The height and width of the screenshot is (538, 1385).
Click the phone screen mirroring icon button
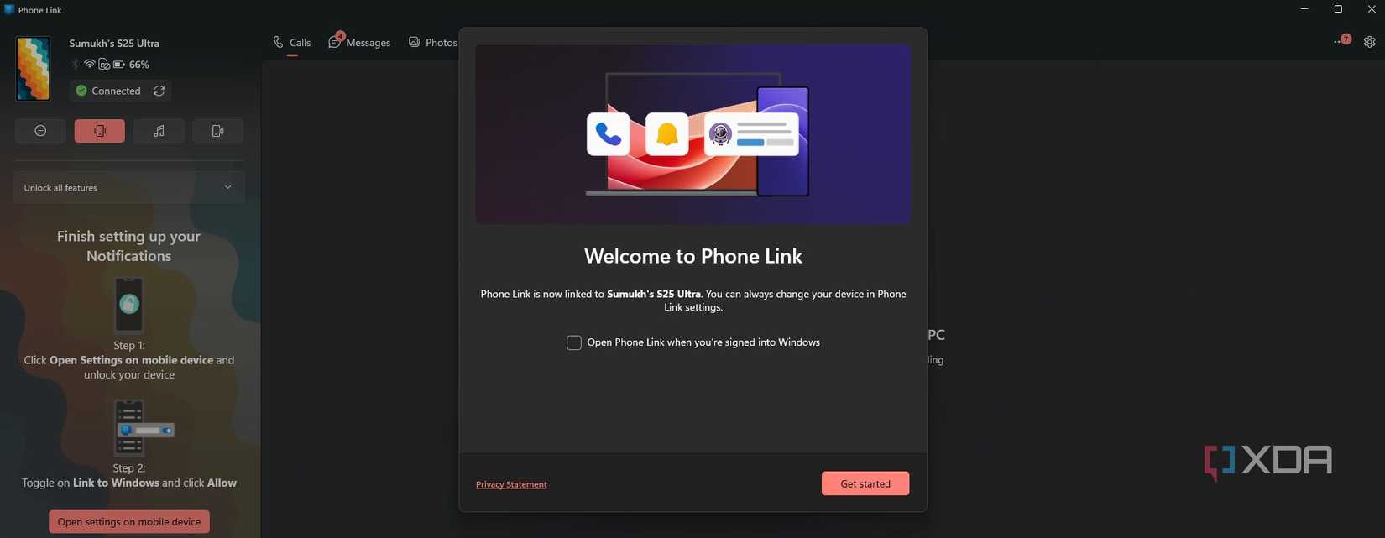[x=217, y=131]
